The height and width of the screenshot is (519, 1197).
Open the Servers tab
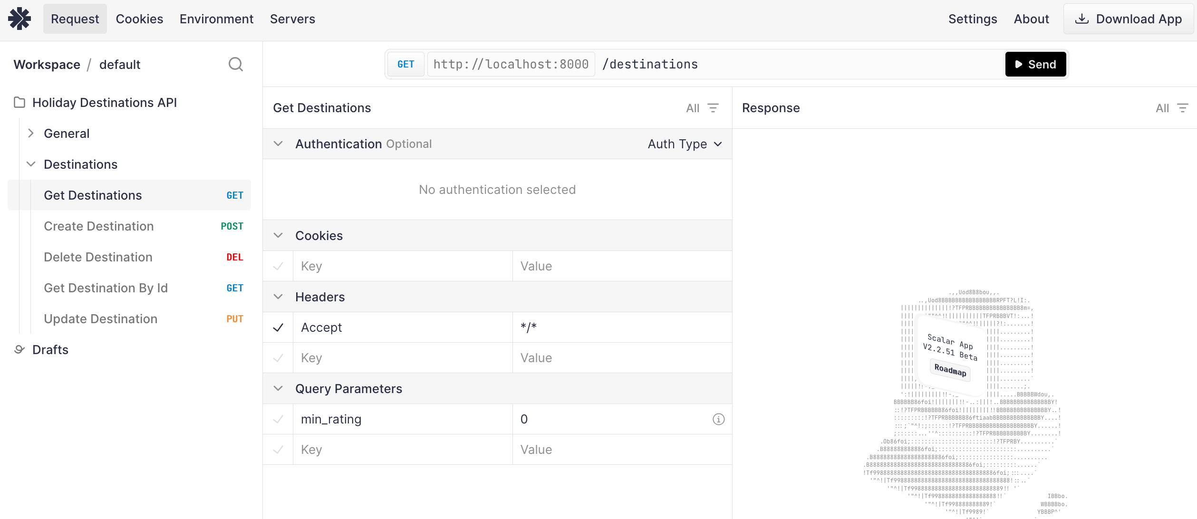[292, 19]
